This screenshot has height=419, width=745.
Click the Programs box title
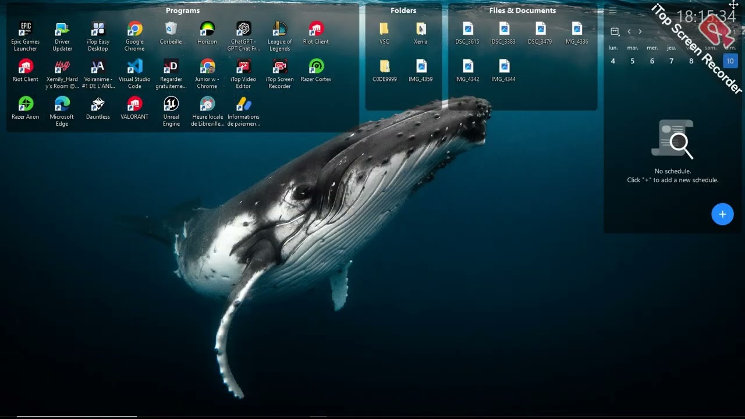tap(183, 10)
